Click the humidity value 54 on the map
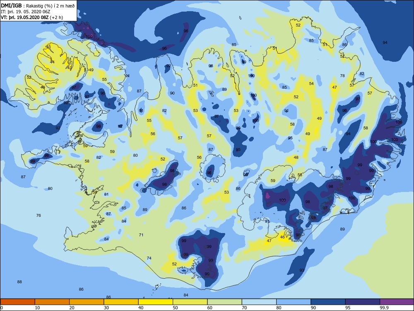 [311, 84]
